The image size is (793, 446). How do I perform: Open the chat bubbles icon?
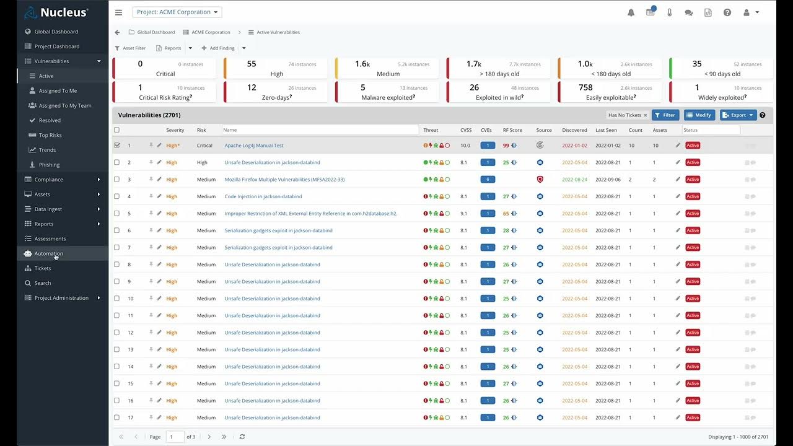coord(689,12)
